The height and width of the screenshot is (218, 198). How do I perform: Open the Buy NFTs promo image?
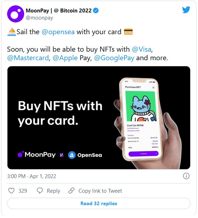pyautogui.click(x=99, y=118)
